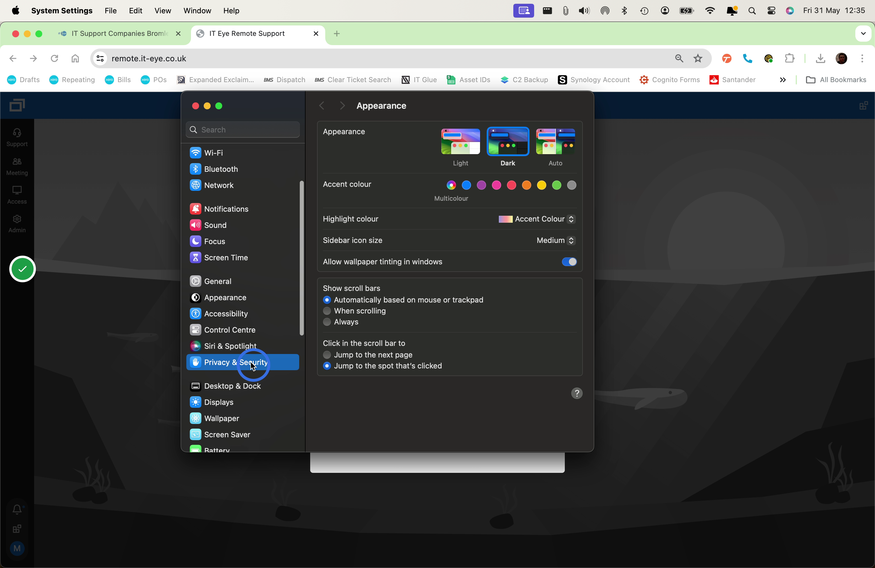875x568 pixels.
Task: Select Network in System Settings sidebar
Action: [243, 185]
